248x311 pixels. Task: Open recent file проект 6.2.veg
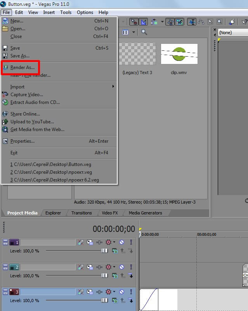click(x=59, y=180)
